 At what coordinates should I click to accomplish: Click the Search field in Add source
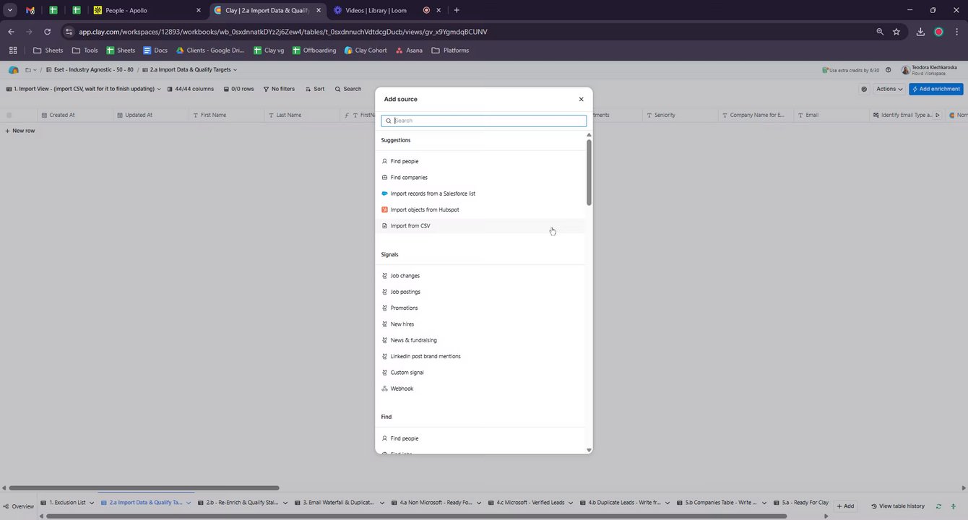click(484, 121)
